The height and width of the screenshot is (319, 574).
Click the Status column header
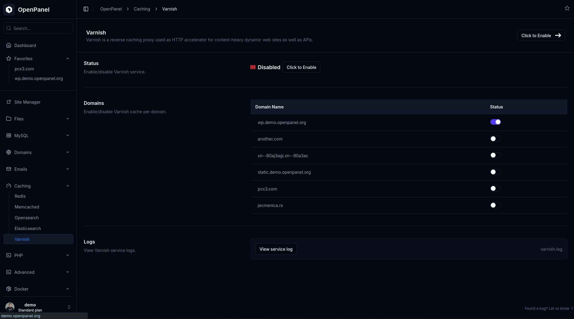[x=496, y=107]
